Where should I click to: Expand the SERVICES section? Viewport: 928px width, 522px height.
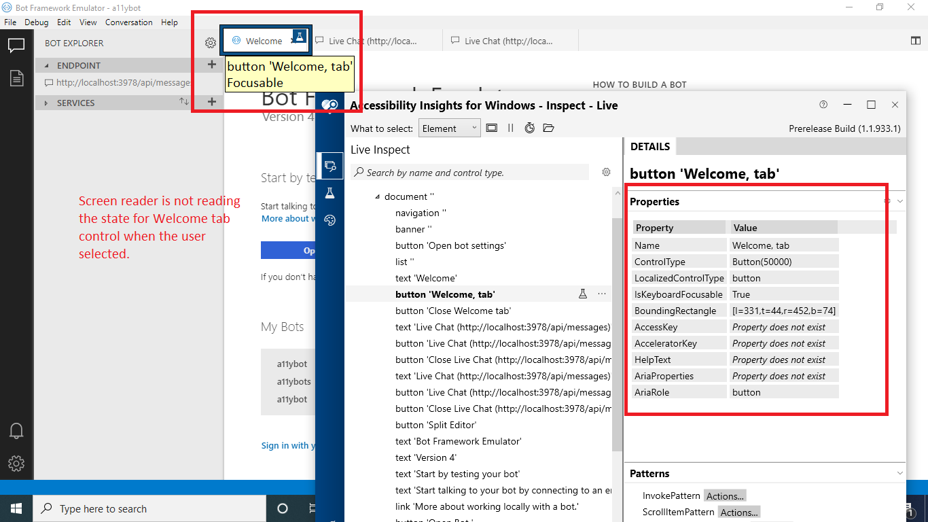46,103
